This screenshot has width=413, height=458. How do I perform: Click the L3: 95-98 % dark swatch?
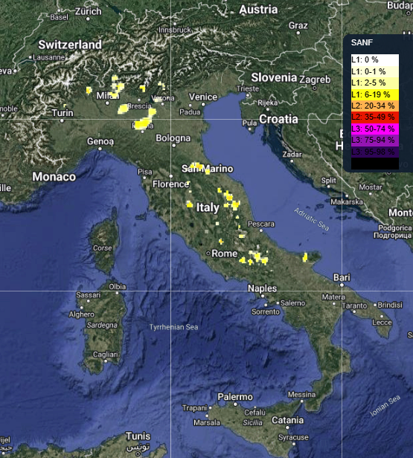375,152
